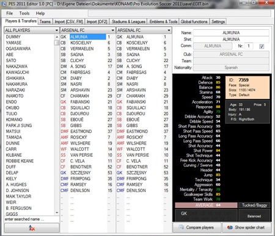
Task: Switch to the Teams tab
Action: (45, 21)
